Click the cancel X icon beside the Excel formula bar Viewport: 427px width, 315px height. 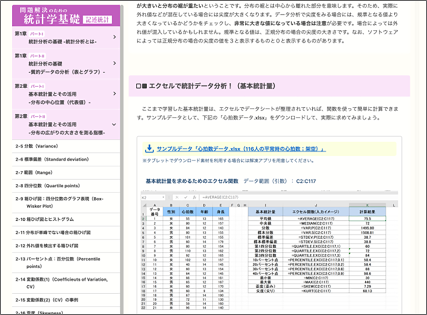[x=177, y=197]
